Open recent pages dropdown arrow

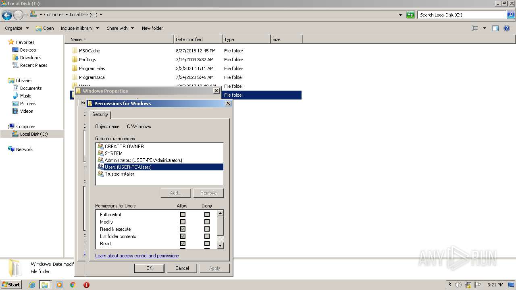26,15
